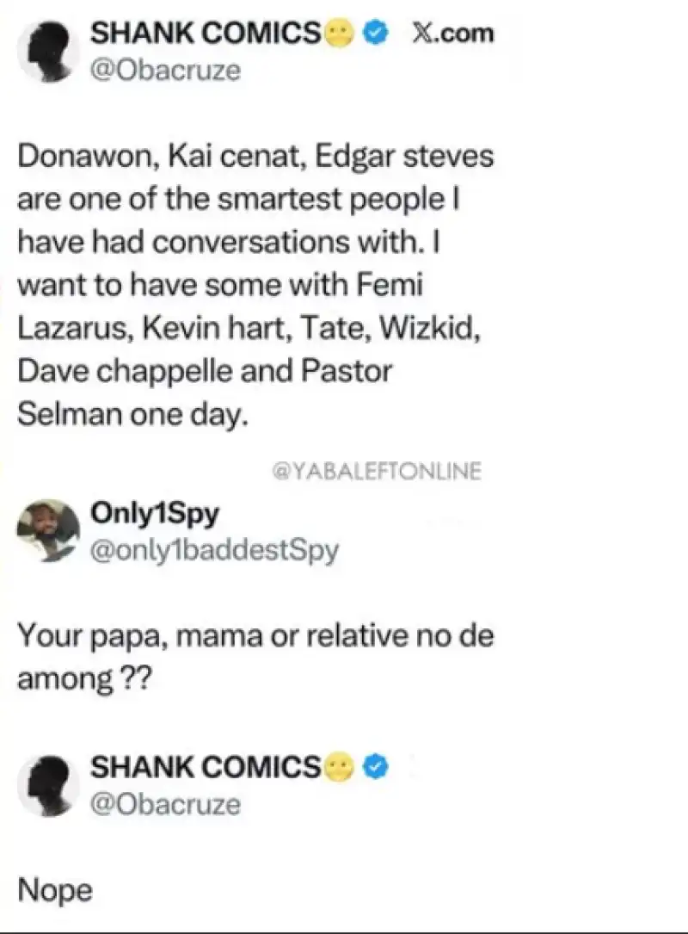688x934 pixels.
Task: Open the SHANK COMICS name above the Donawon tweet
Action: click(206, 34)
